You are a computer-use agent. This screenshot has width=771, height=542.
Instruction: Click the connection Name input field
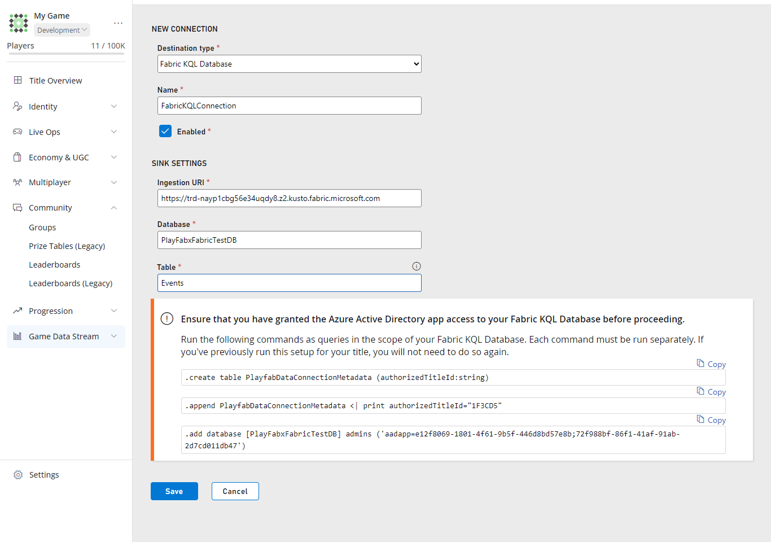290,106
